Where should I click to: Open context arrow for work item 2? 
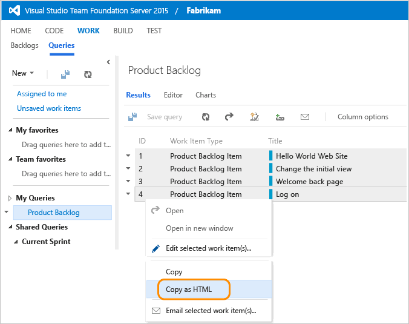click(128, 168)
